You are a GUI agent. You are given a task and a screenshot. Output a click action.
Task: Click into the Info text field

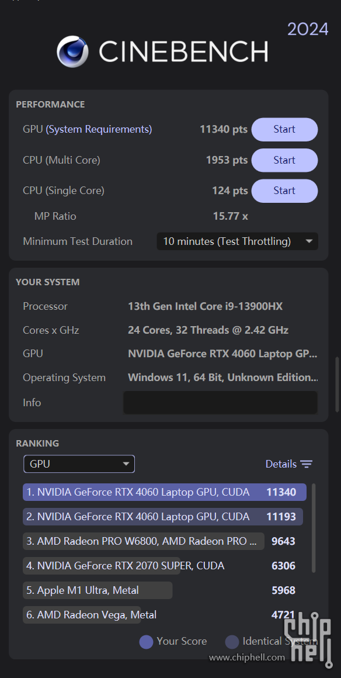[220, 403]
